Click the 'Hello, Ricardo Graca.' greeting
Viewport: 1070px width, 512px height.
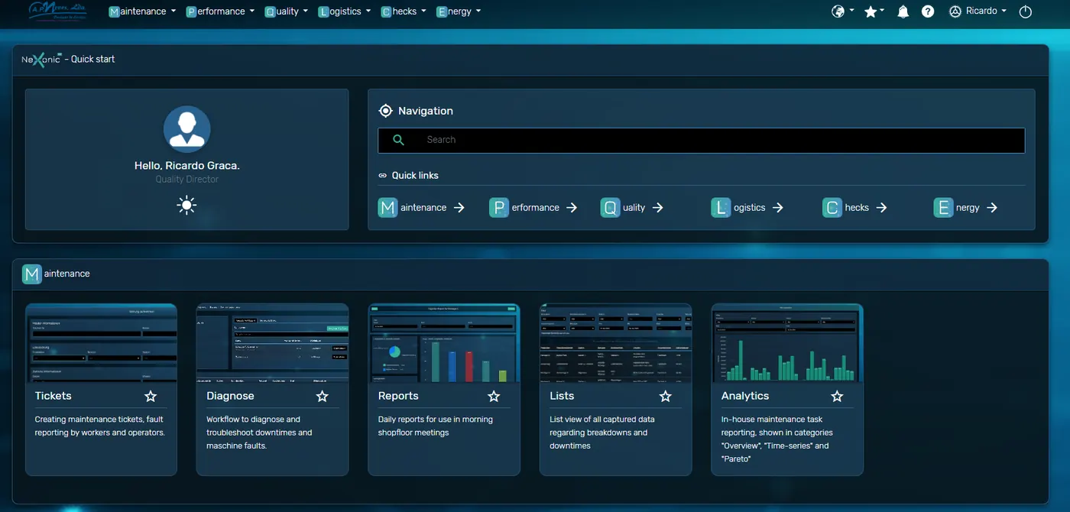(x=187, y=165)
